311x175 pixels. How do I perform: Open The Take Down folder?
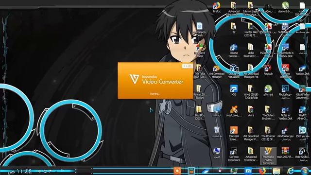pyautogui.click(x=199, y=71)
